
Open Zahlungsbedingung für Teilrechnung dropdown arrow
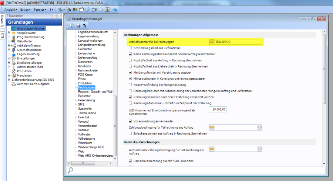click(x=260, y=128)
